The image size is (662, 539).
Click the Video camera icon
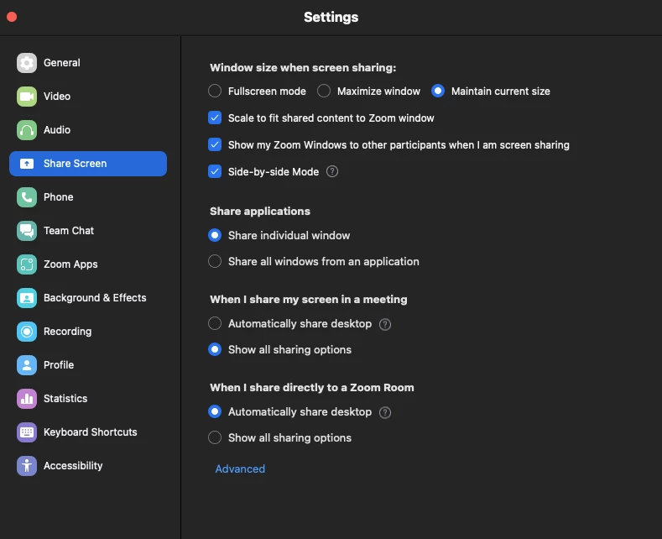pyautogui.click(x=27, y=97)
